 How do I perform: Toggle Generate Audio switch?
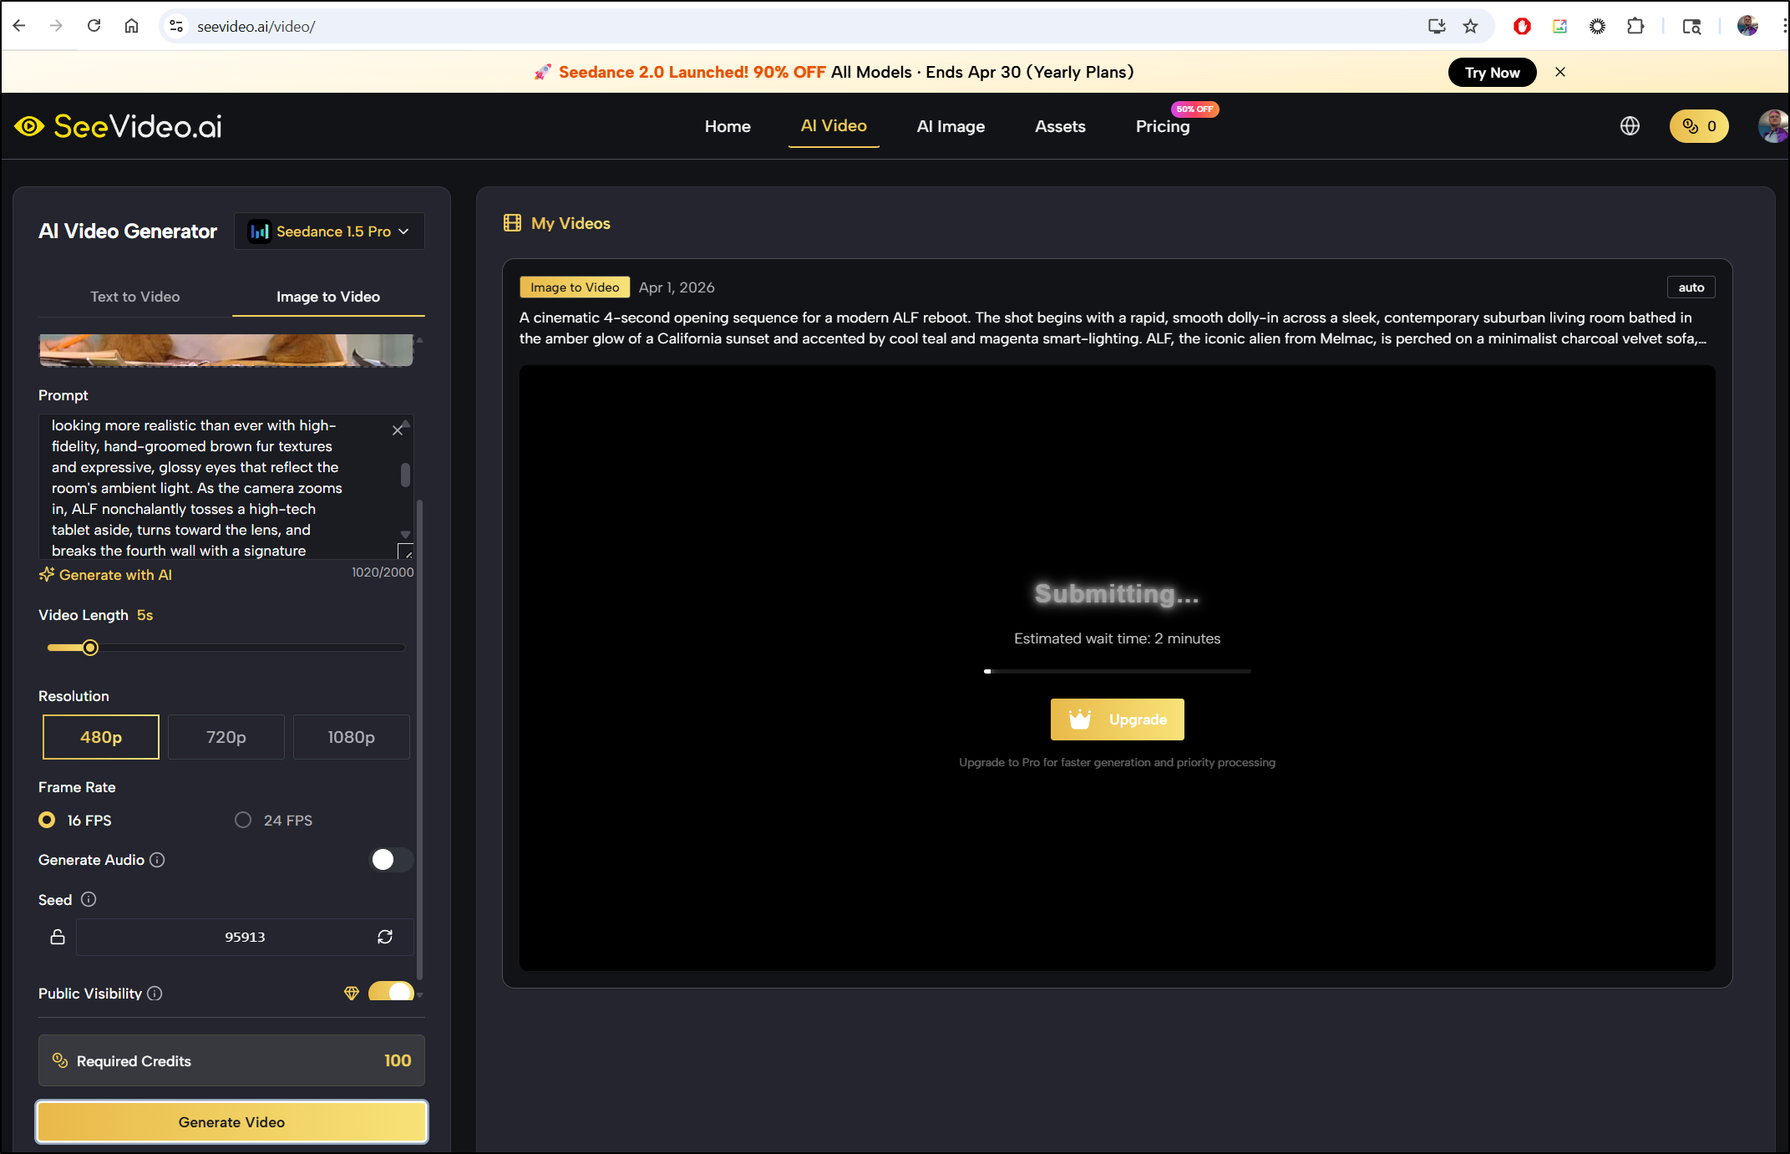point(391,860)
